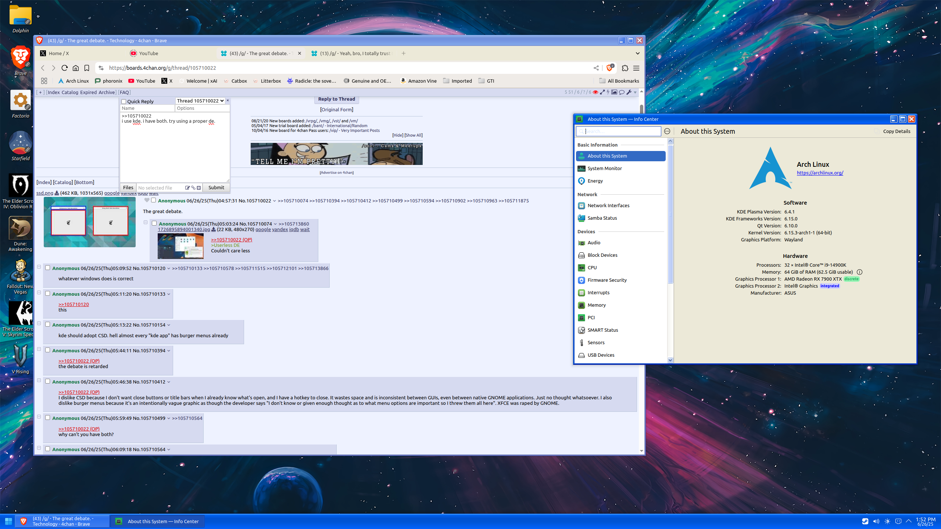The width and height of the screenshot is (941, 529).
Task: Switch to the 'Yeah, bro, I totally trust' tab
Action: [x=351, y=53]
